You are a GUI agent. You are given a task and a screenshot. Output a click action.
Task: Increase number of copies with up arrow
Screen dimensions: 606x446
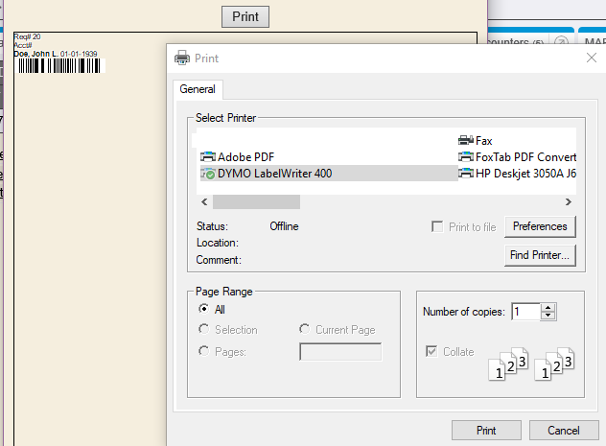[548, 307]
